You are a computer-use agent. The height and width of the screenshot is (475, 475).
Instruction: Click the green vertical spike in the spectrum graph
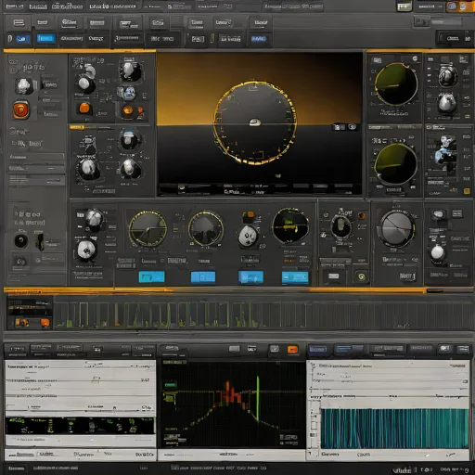[258, 398]
